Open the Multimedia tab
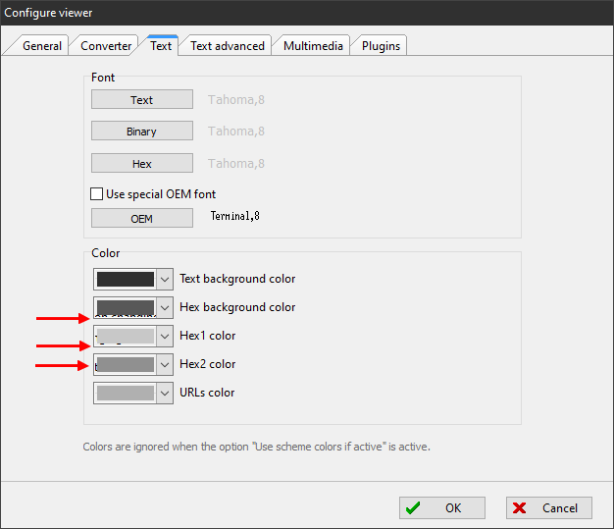This screenshot has width=614, height=529. [x=313, y=46]
